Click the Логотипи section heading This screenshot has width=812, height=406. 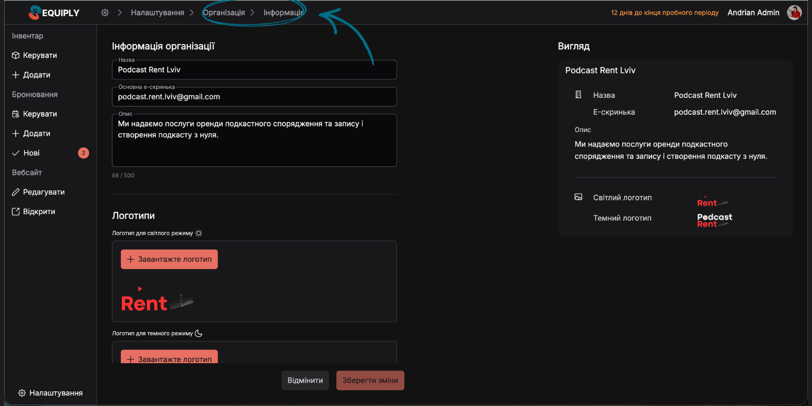[133, 216]
